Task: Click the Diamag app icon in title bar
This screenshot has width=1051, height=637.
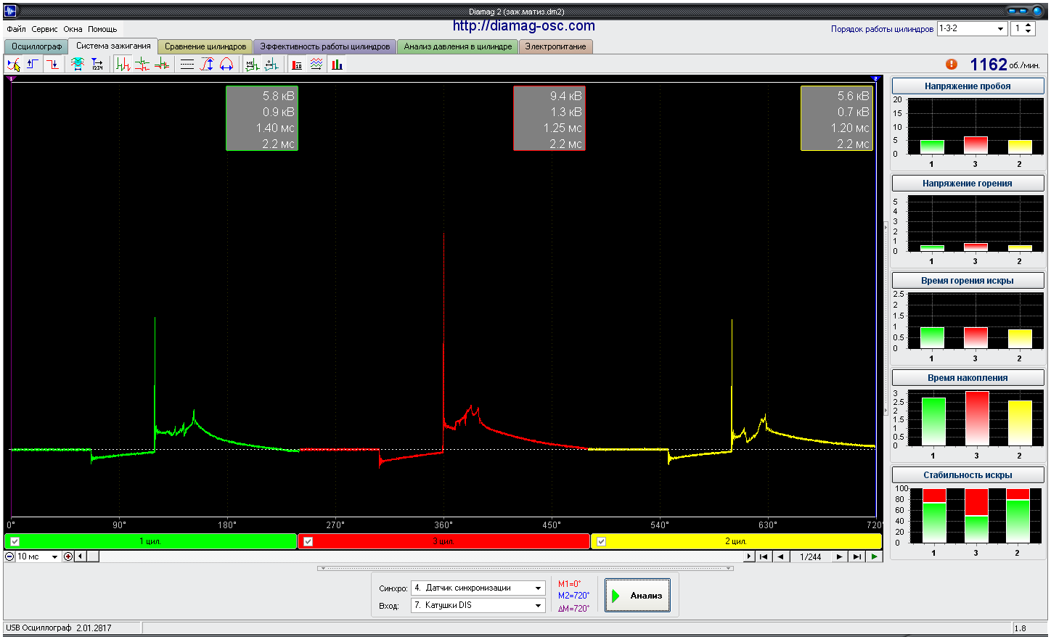Action: pyautogui.click(x=9, y=11)
